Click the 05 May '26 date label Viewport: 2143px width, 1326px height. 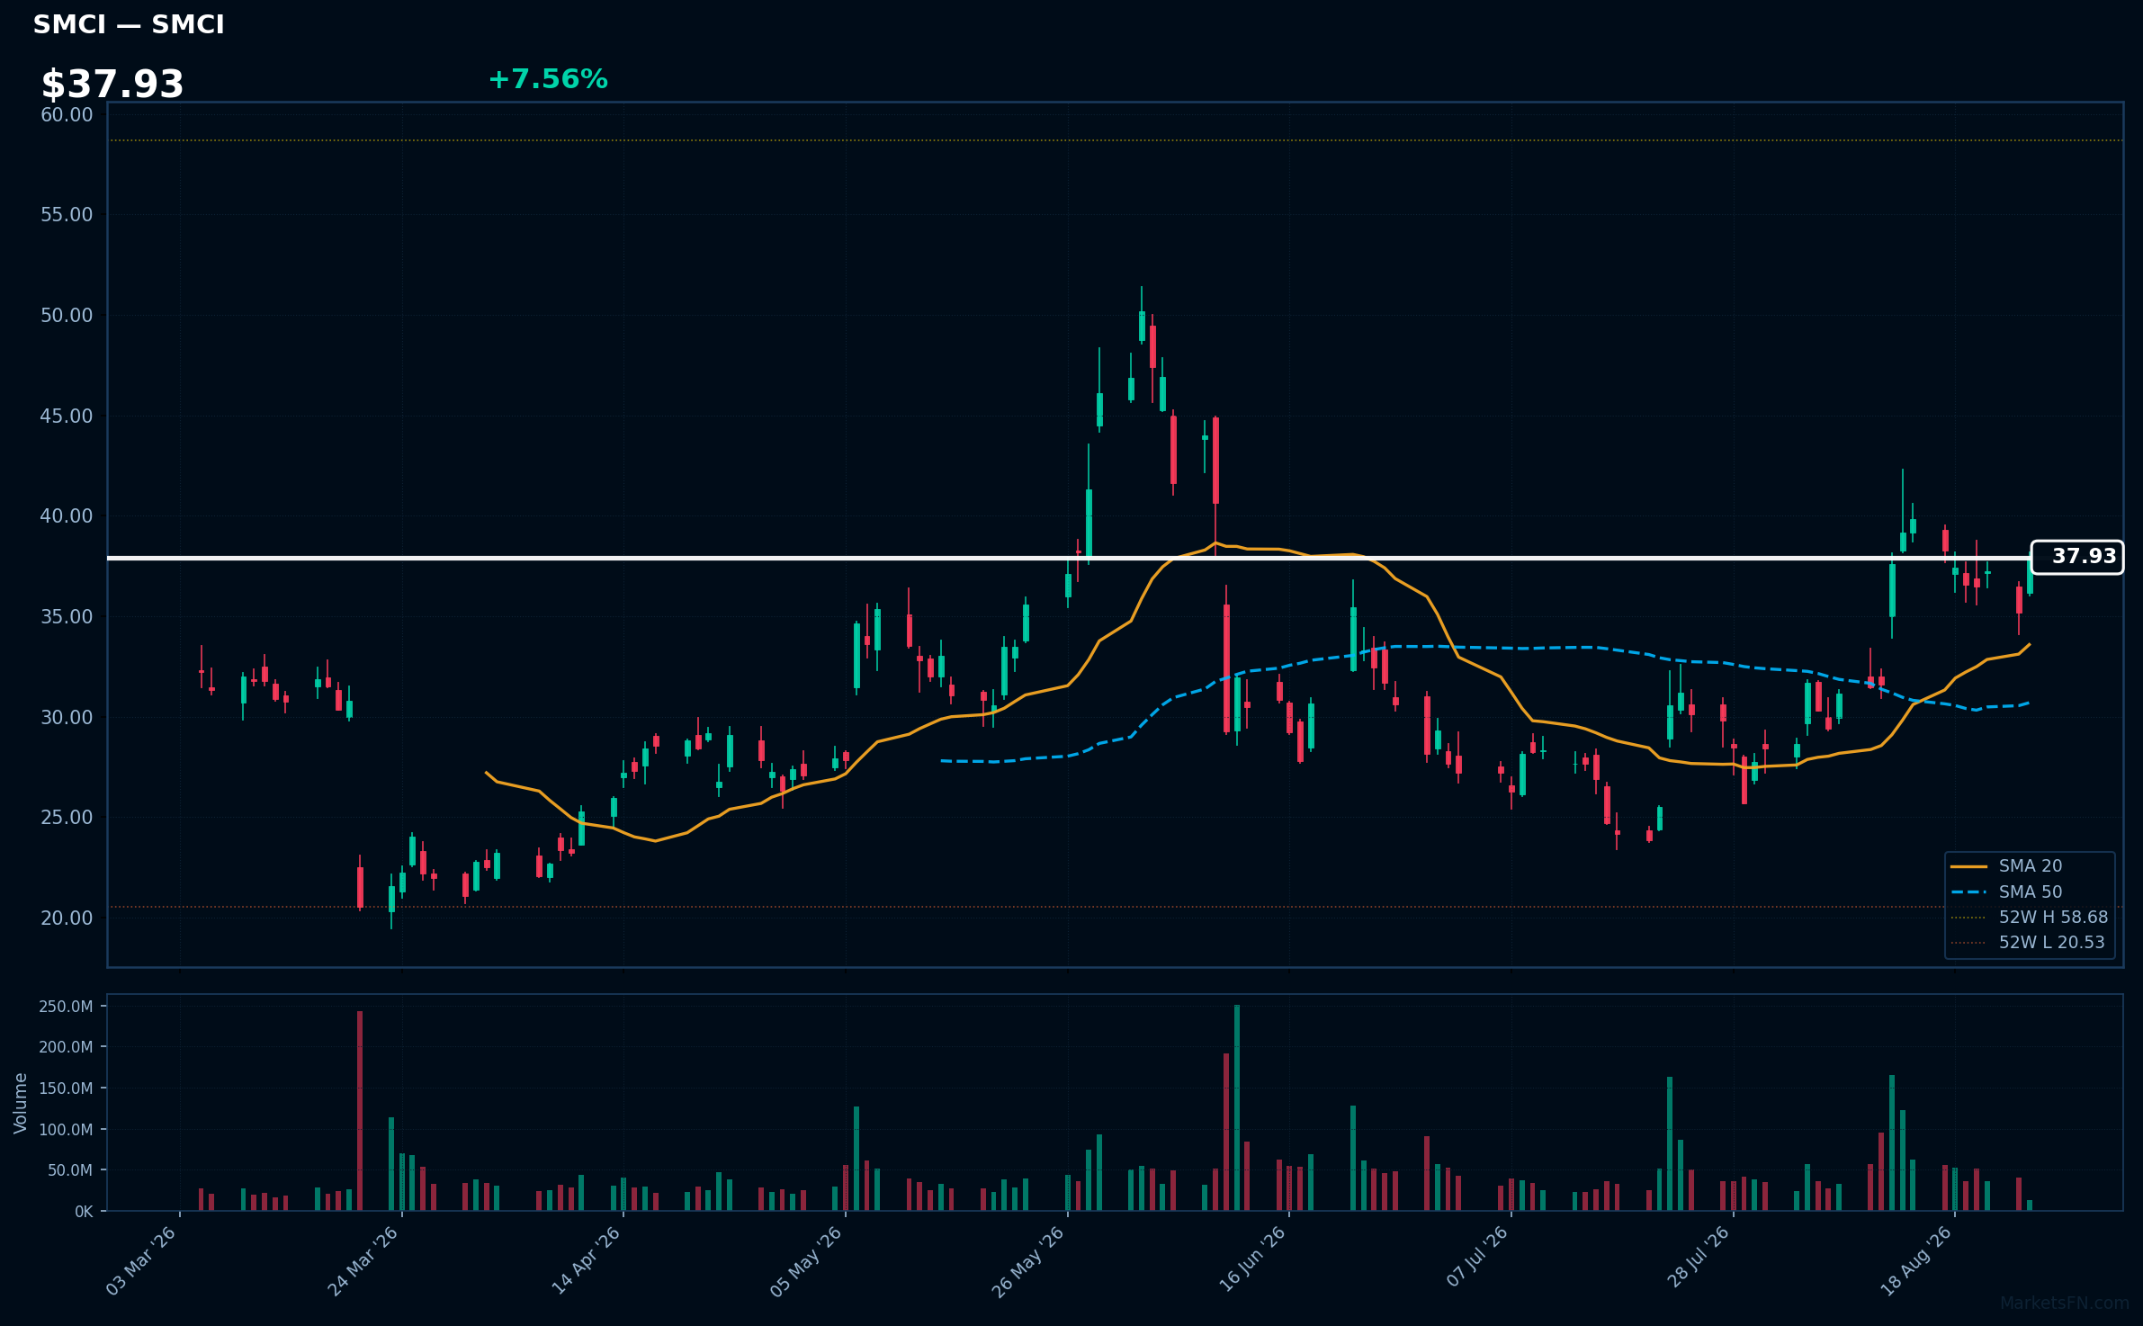(x=806, y=1261)
